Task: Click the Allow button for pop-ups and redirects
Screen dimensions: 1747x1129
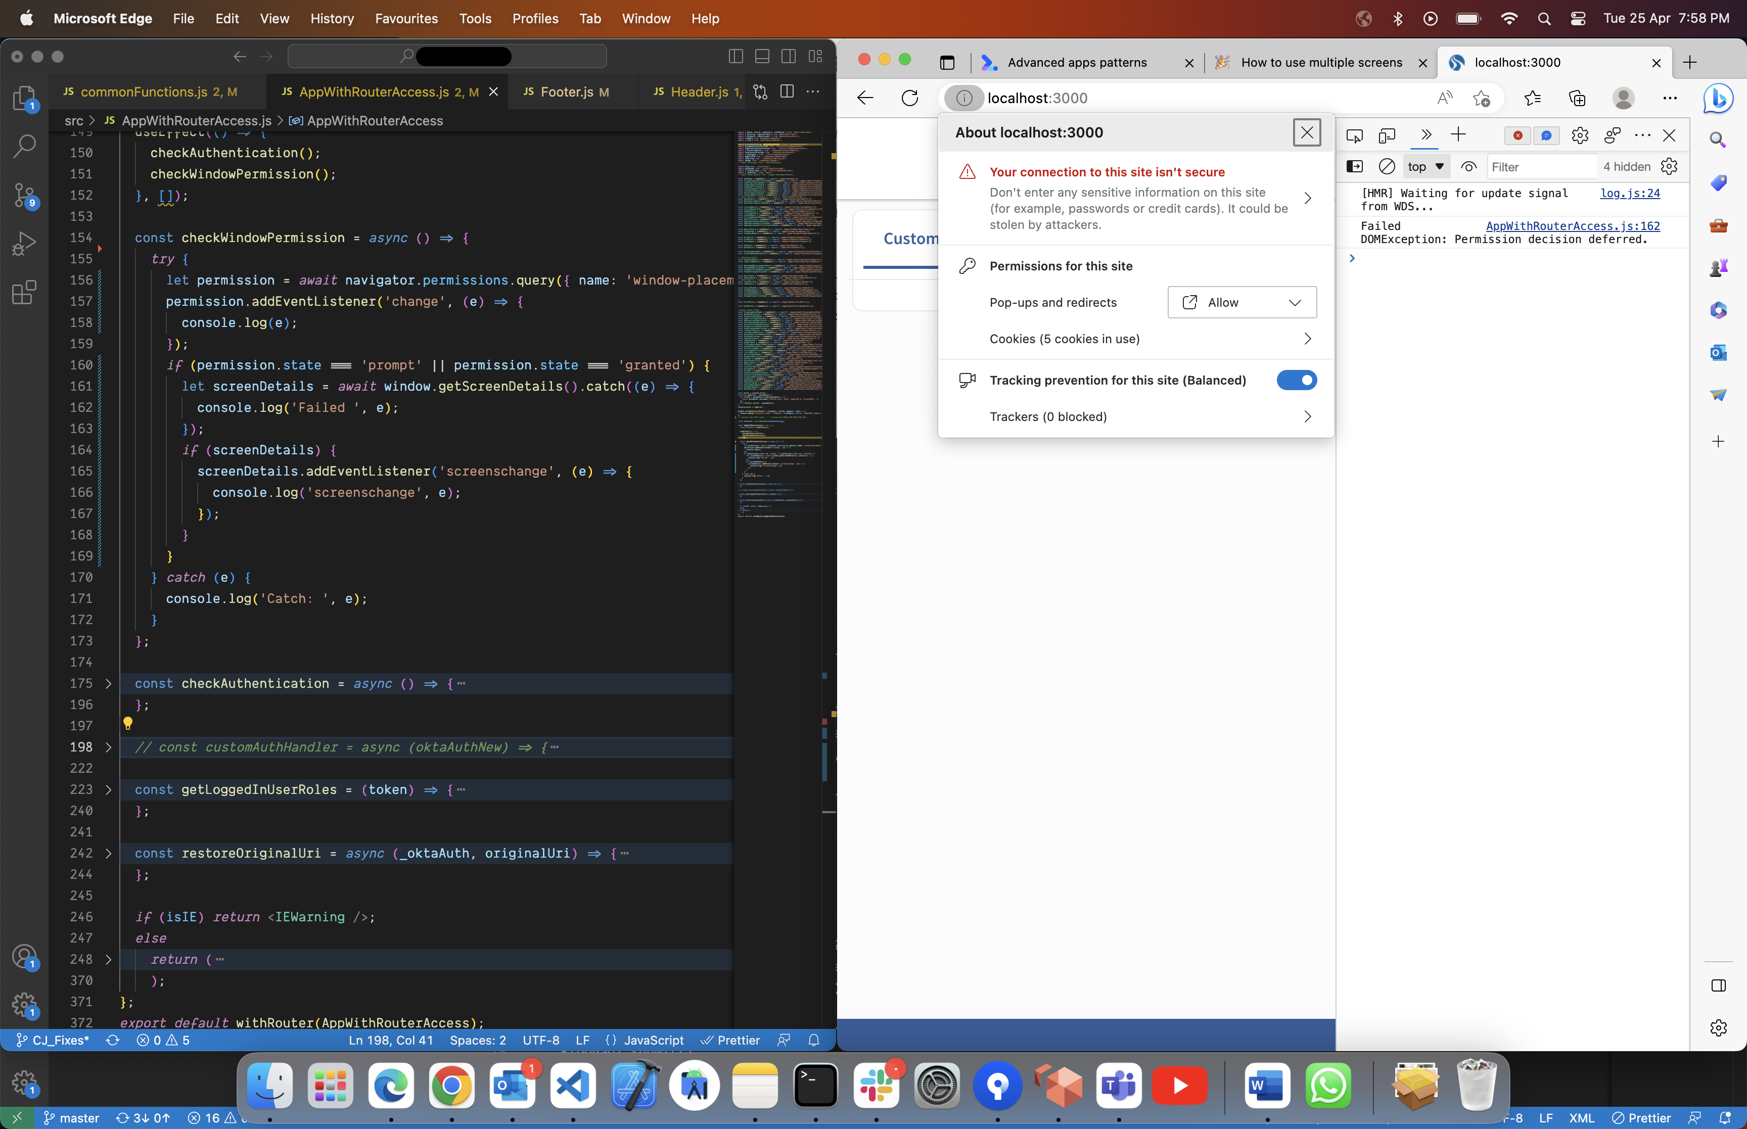Action: tap(1241, 302)
